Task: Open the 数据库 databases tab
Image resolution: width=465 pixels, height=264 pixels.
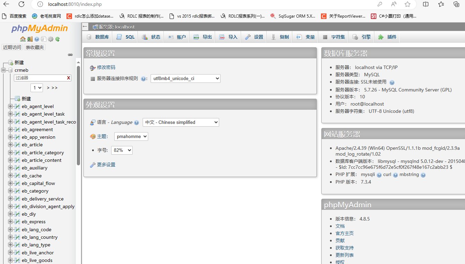Action: pyautogui.click(x=98, y=37)
